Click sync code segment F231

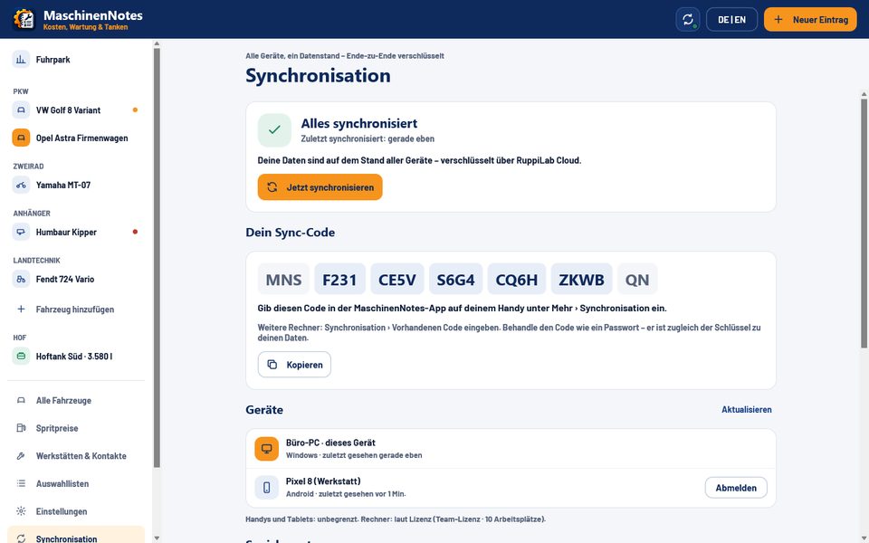(339, 280)
